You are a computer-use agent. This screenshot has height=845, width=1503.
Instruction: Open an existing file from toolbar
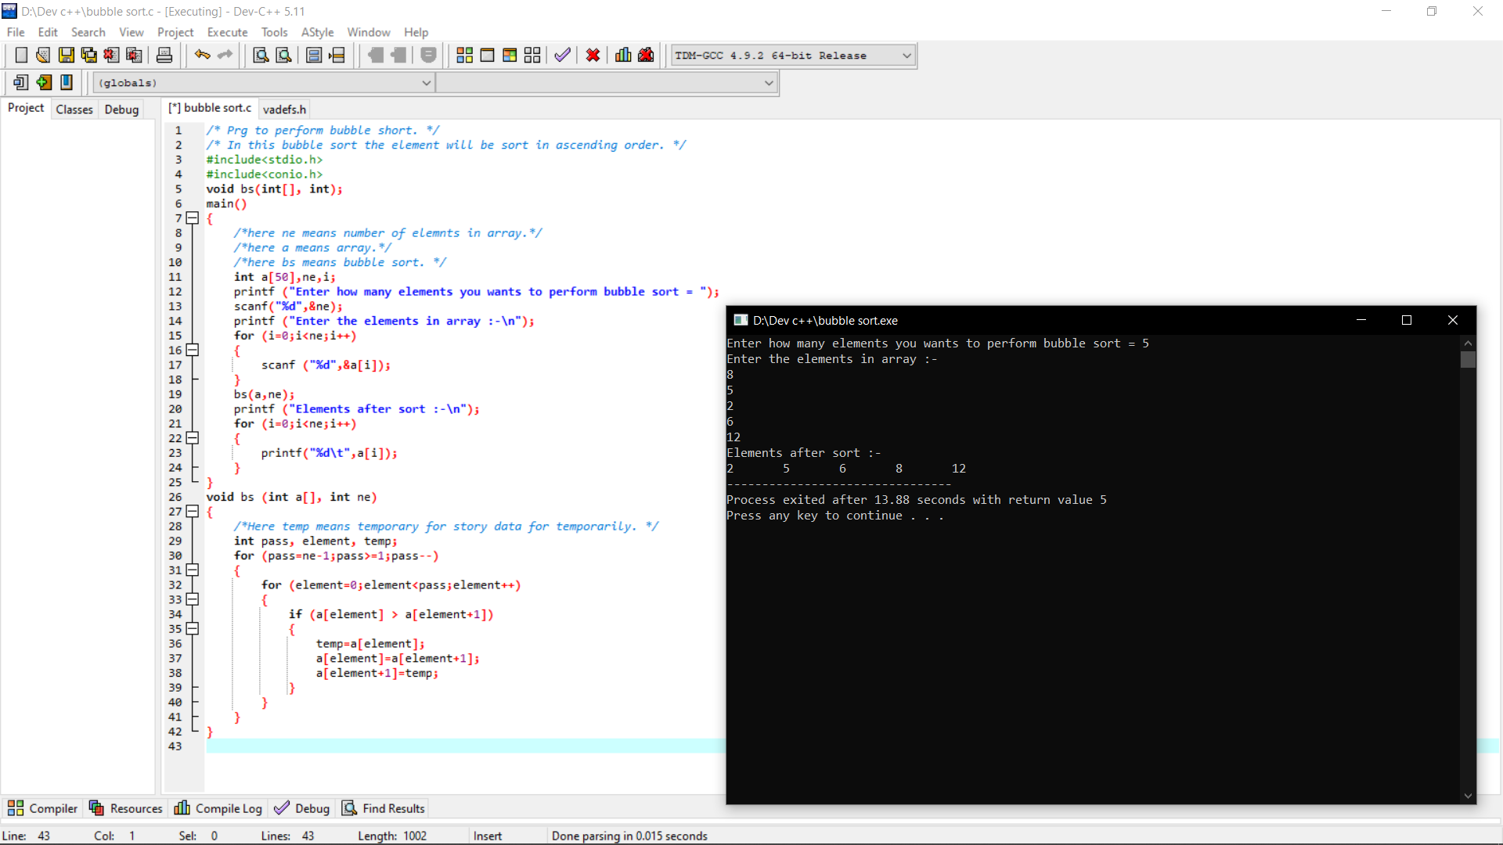[x=43, y=56]
